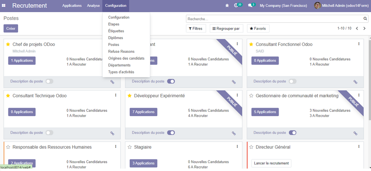Viewport: 371px width, 171px height.
Task: Select Etapes from the Configuration menu
Action: (x=114, y=24)
